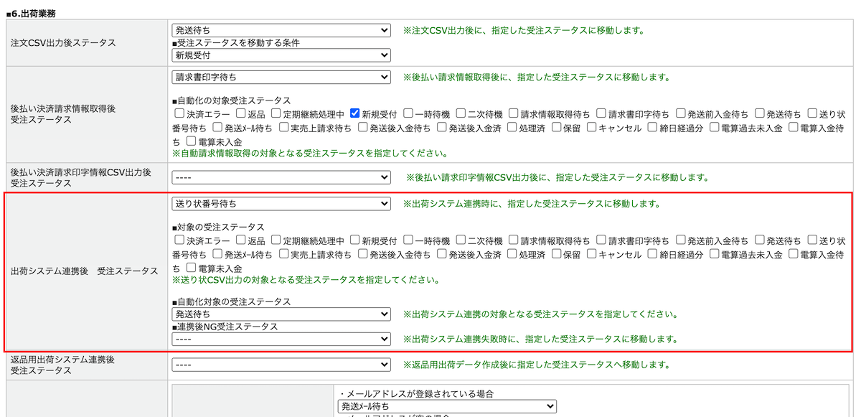Open the 自動化対象の受注ステータス dropdown showing 発送待ち
This screenshot has height=417, width=861.
tap(281, 314)
